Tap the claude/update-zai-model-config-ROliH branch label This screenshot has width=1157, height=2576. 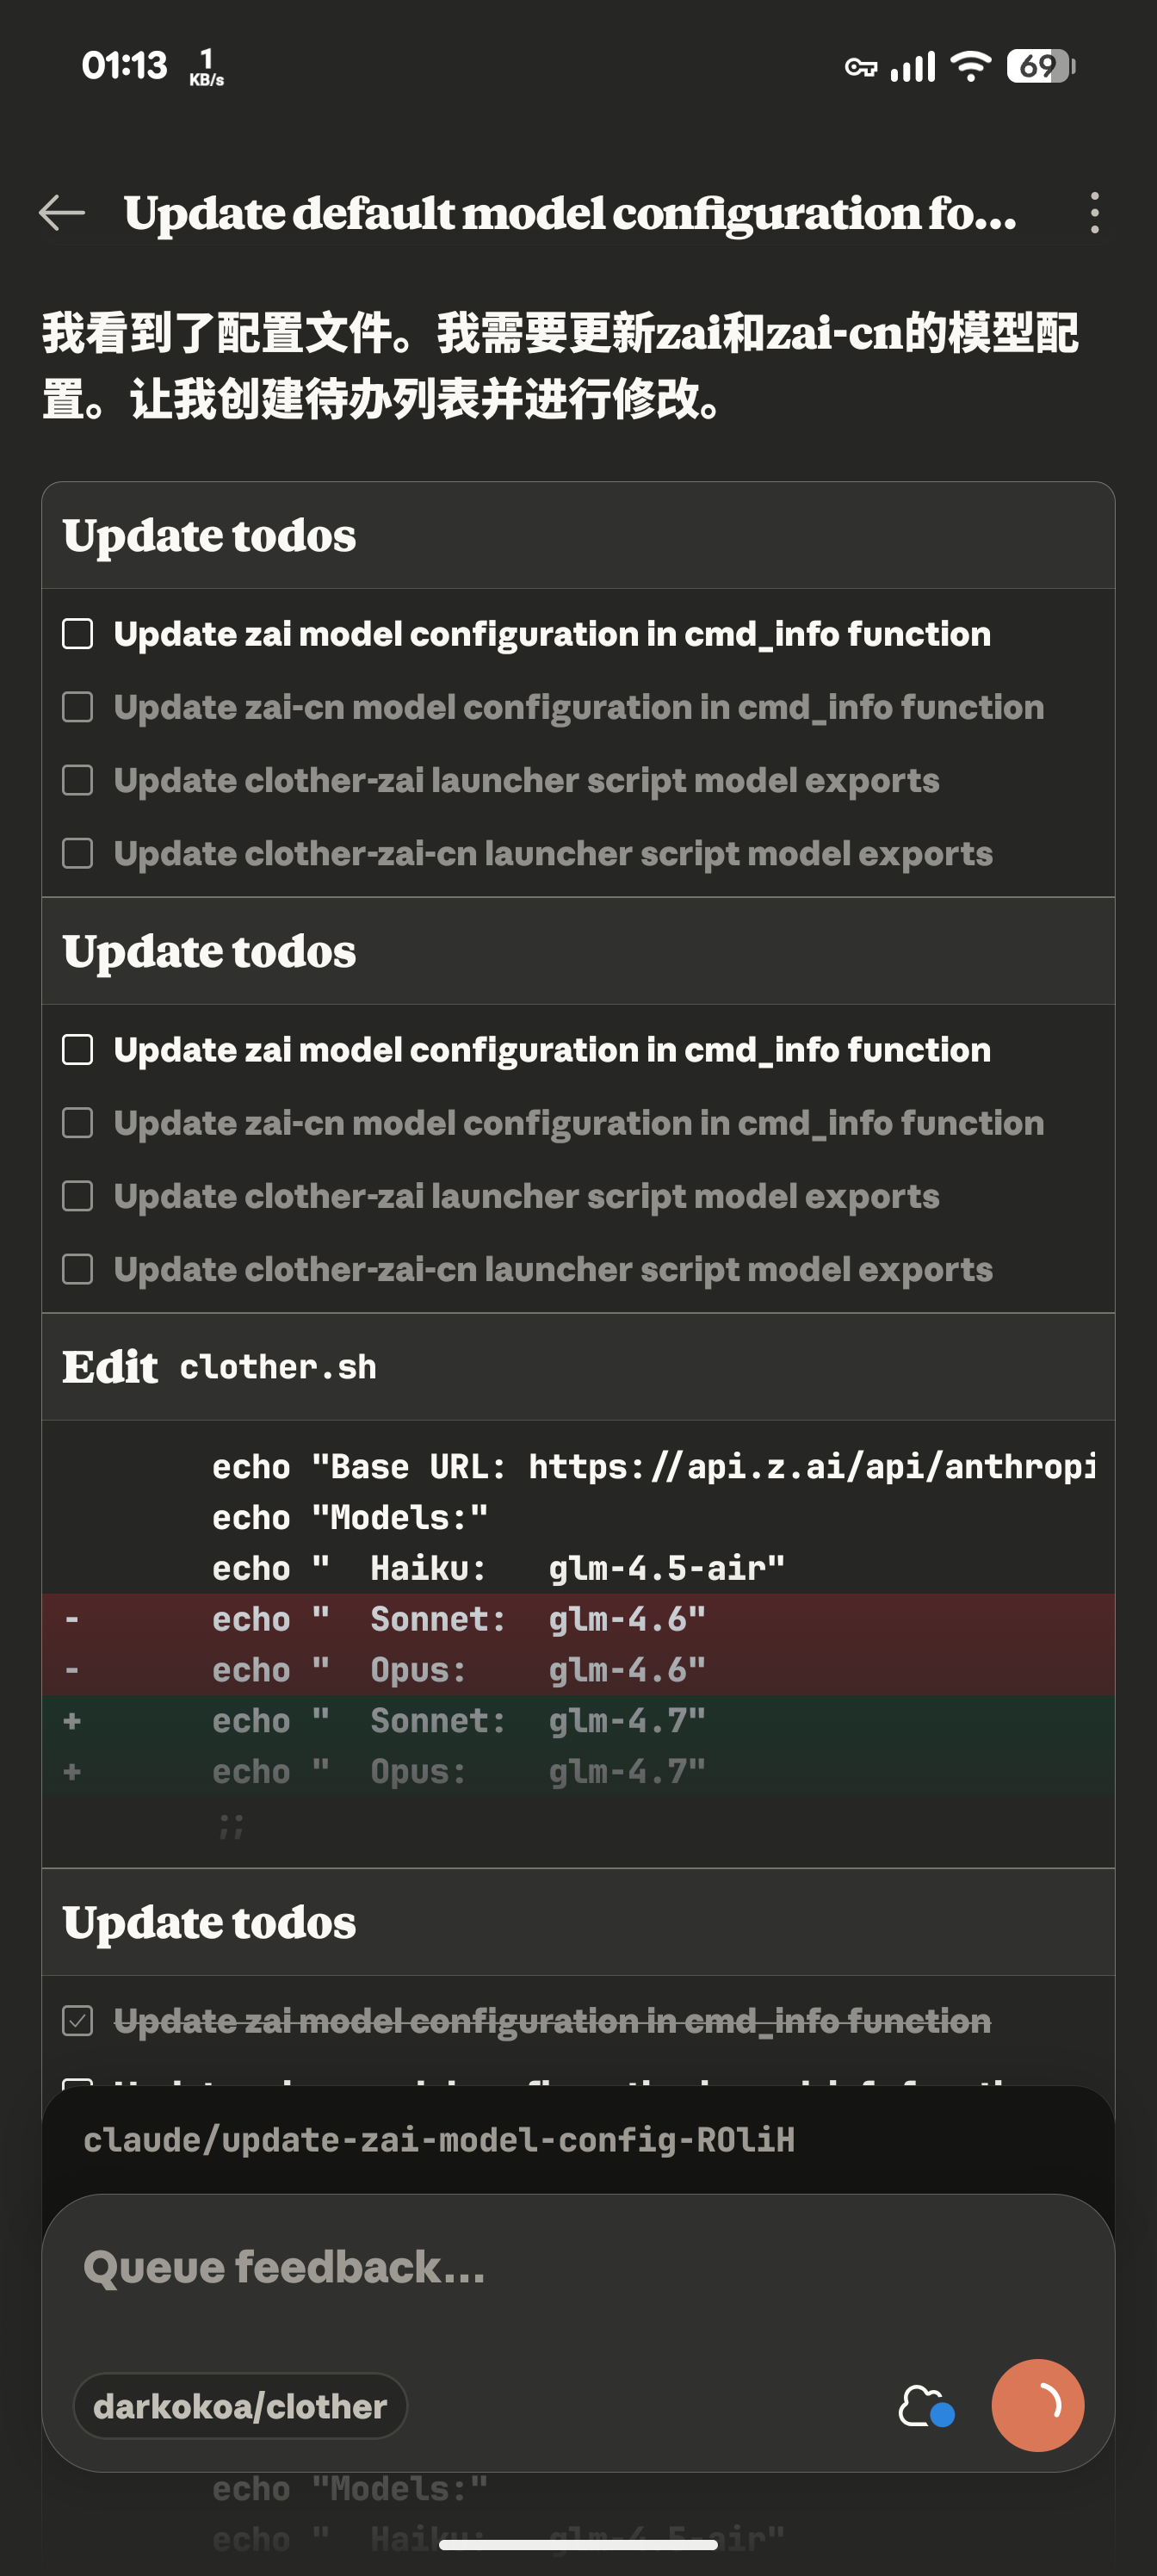point(439,2140)
